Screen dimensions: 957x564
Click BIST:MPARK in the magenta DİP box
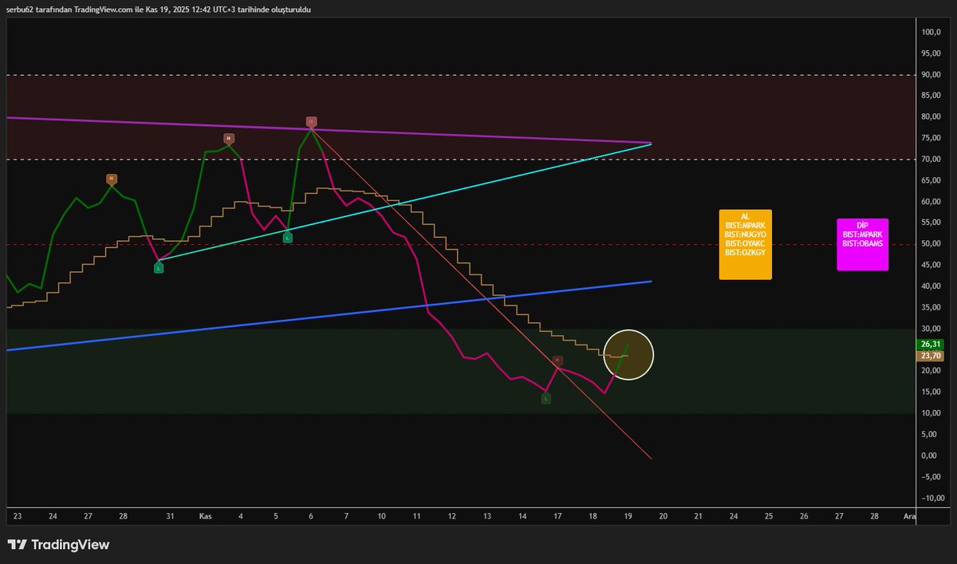click(x=863, y=235)
